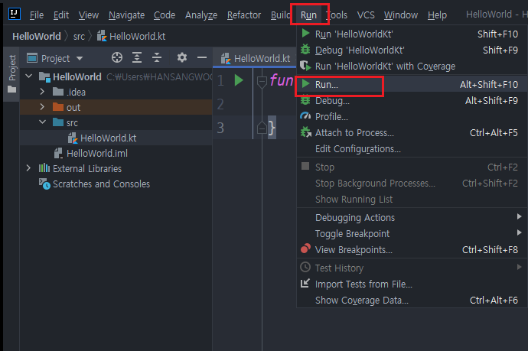Select Scratches and Consoles tree row
This screenshot has width=528, height=351.
pyautogui.click(x=116, y=184)
